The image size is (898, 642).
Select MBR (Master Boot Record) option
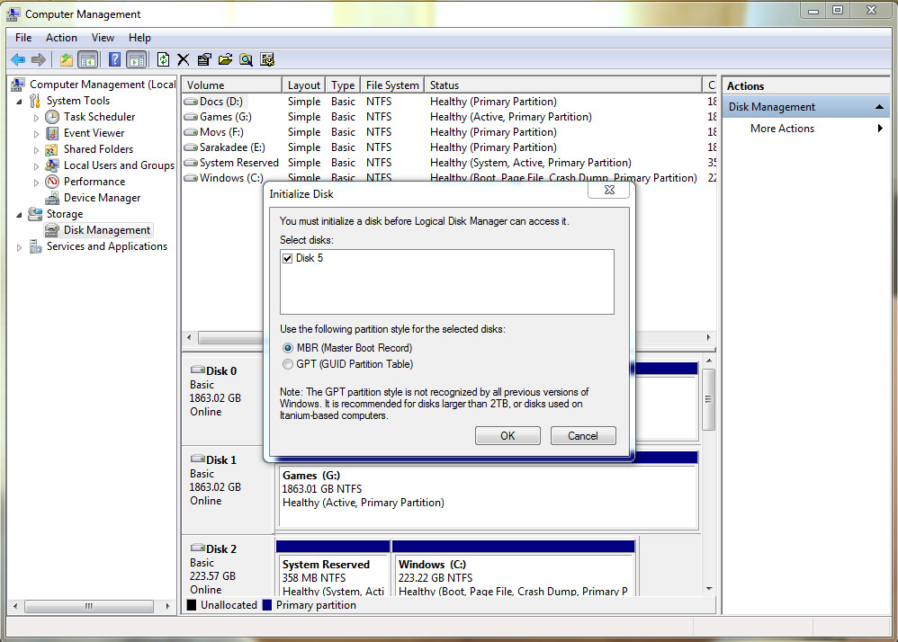tap(288, 348)
